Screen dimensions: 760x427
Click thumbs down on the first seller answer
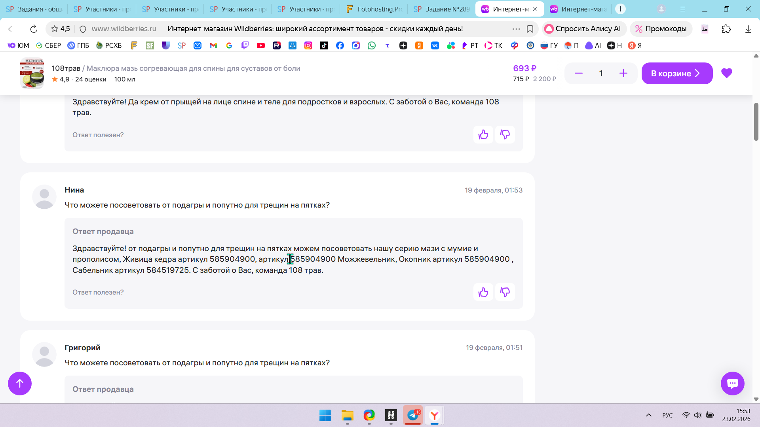505,135
